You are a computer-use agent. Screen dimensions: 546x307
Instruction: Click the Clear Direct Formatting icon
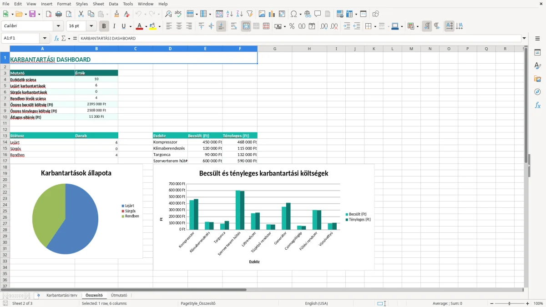[x=126, y=14]
